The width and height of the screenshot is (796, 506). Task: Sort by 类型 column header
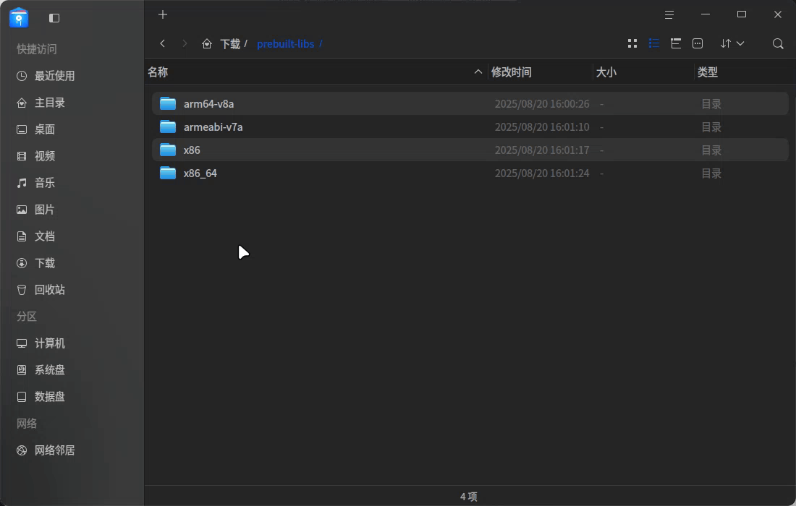(707, 72)
